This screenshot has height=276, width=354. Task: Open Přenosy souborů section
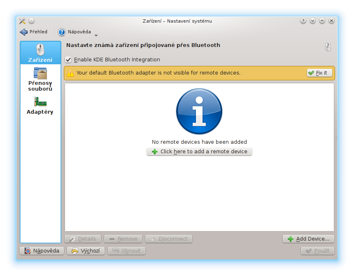click(x=40, y=79)
